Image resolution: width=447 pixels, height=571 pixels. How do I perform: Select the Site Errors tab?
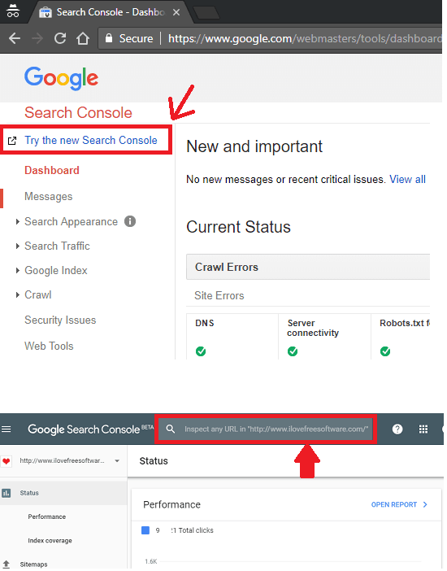219,295
